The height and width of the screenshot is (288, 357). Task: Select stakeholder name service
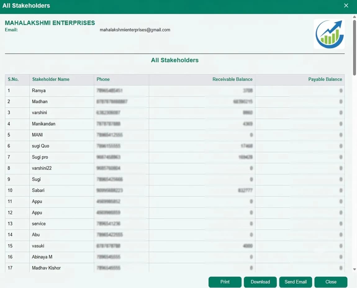[39, 223]
